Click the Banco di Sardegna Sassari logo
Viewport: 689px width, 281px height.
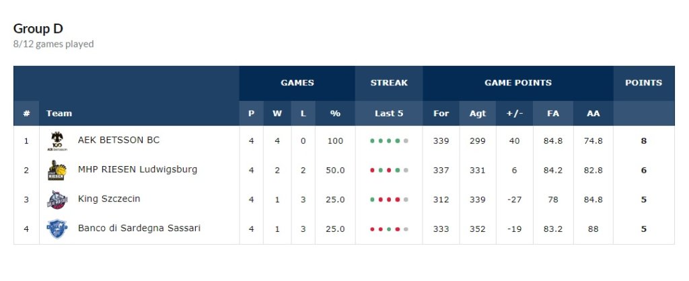(x=57, y=229)
